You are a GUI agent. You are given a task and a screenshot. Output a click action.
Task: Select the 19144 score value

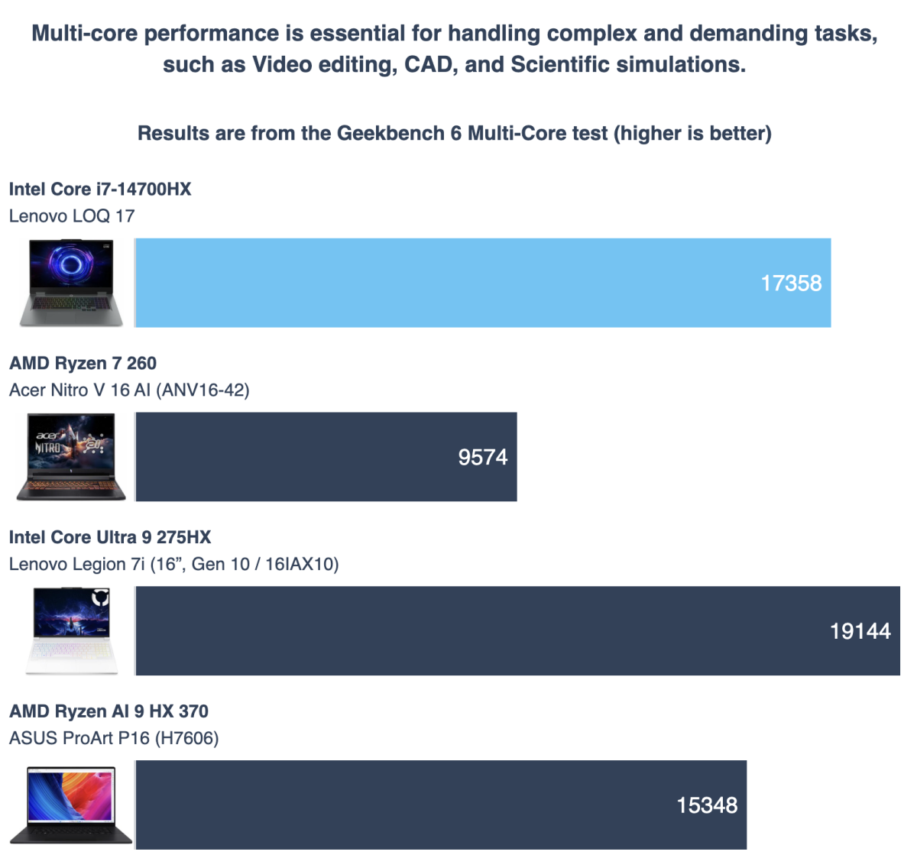tap(860, 632)
